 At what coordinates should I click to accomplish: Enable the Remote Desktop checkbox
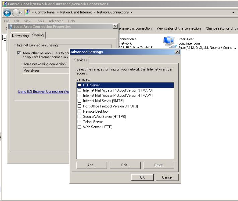(79, 111)
